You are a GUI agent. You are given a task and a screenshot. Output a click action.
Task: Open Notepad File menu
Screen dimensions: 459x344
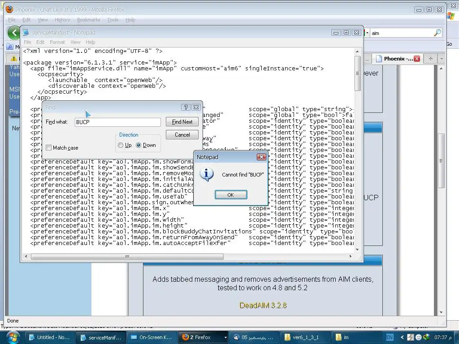(27, 42)
